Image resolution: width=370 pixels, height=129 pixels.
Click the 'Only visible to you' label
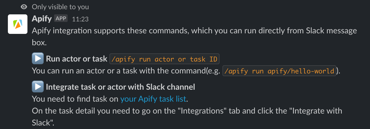tap(60, 7)
